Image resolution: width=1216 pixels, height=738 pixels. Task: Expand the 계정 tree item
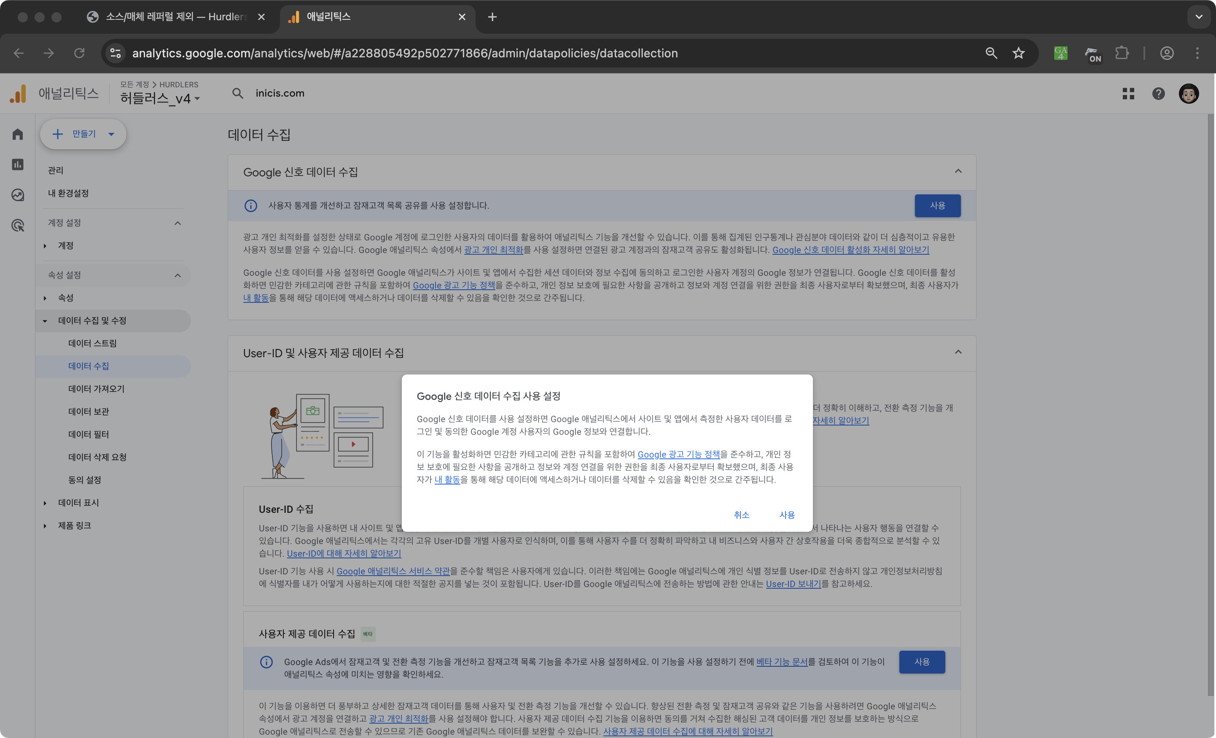45,246
